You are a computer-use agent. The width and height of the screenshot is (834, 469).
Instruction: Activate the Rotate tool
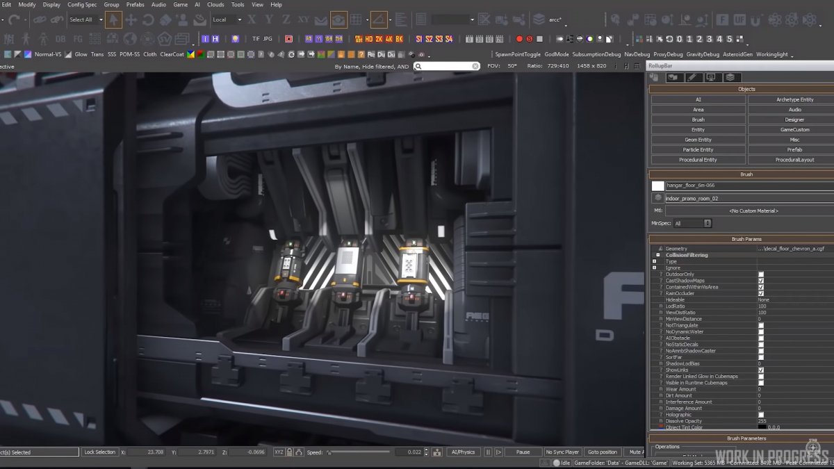[x=148, y=19]
